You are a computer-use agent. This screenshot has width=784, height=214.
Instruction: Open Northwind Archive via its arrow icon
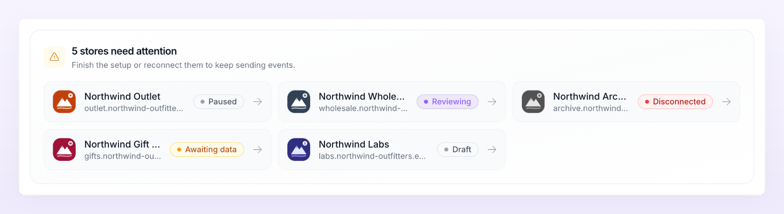[x=726, y=102]
